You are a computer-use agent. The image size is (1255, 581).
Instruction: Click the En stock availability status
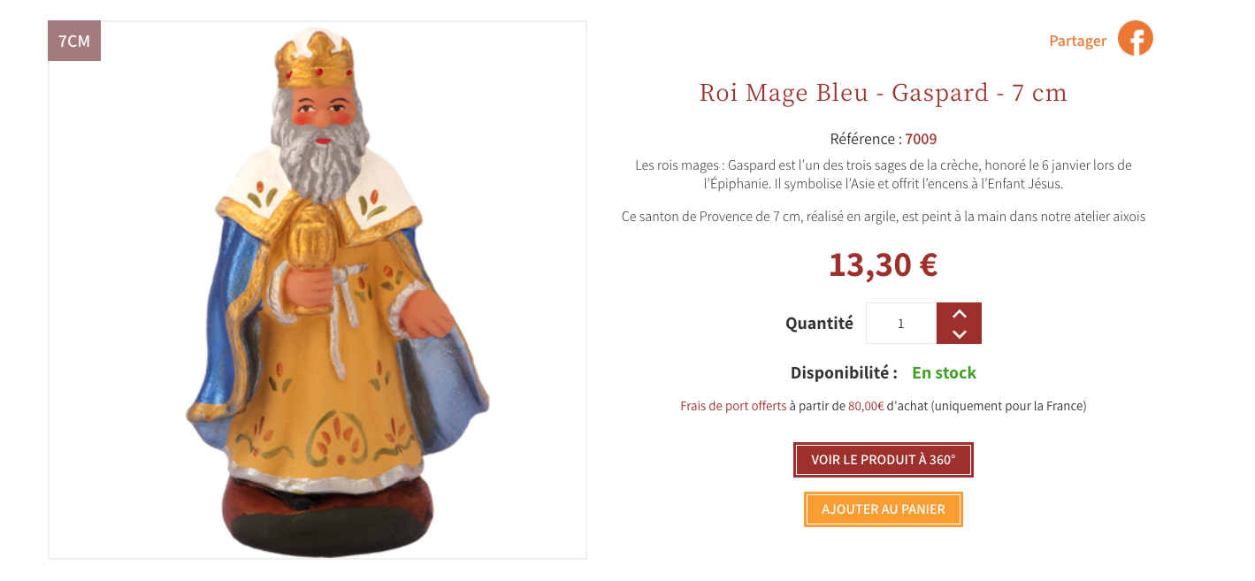point(944,373)
